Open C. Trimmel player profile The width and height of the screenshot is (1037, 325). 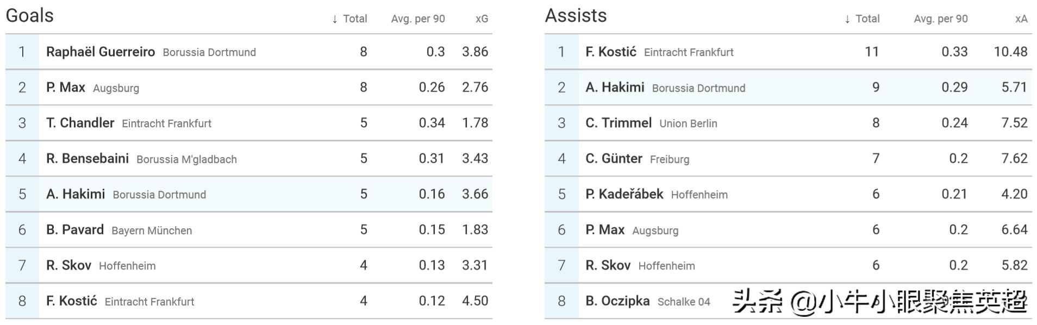(x=619, y=123)
